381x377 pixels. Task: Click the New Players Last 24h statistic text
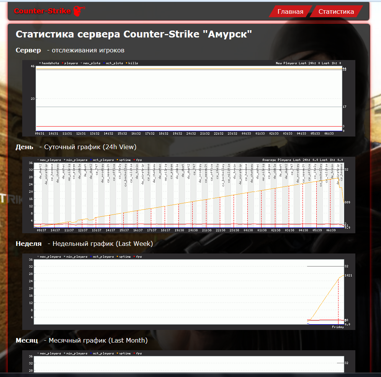coord(308,63)
